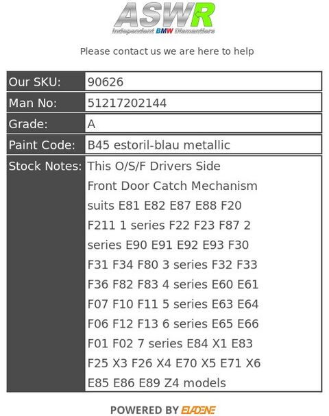Click the 'F25 X3 F26 X4' notes line

point(174,363)
